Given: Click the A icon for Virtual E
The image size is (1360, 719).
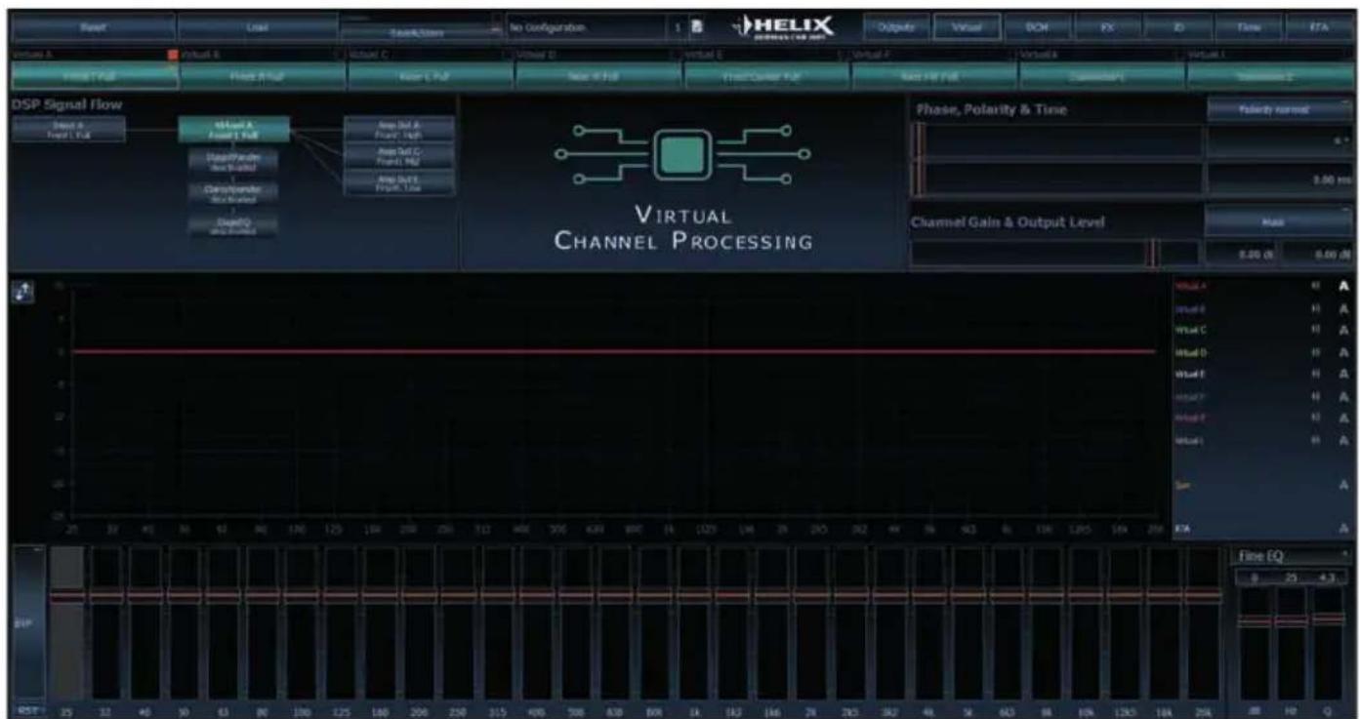Looking at the screenshot, I should [x=1343, y=375].
